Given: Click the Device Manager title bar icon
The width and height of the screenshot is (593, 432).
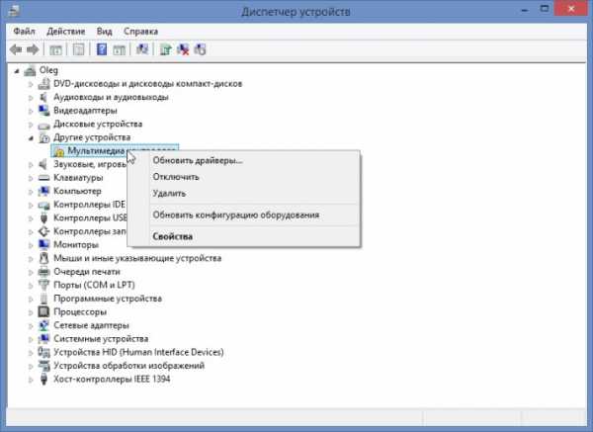Looking at the screenshot, I should (x=12, y=12).
